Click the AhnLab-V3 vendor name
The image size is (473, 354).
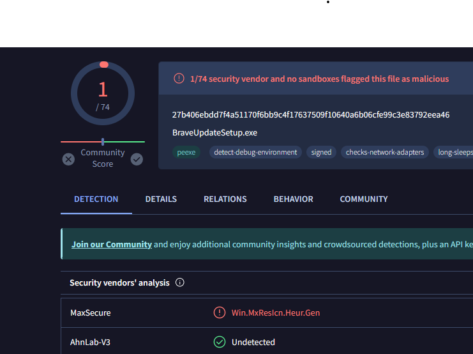90,342
